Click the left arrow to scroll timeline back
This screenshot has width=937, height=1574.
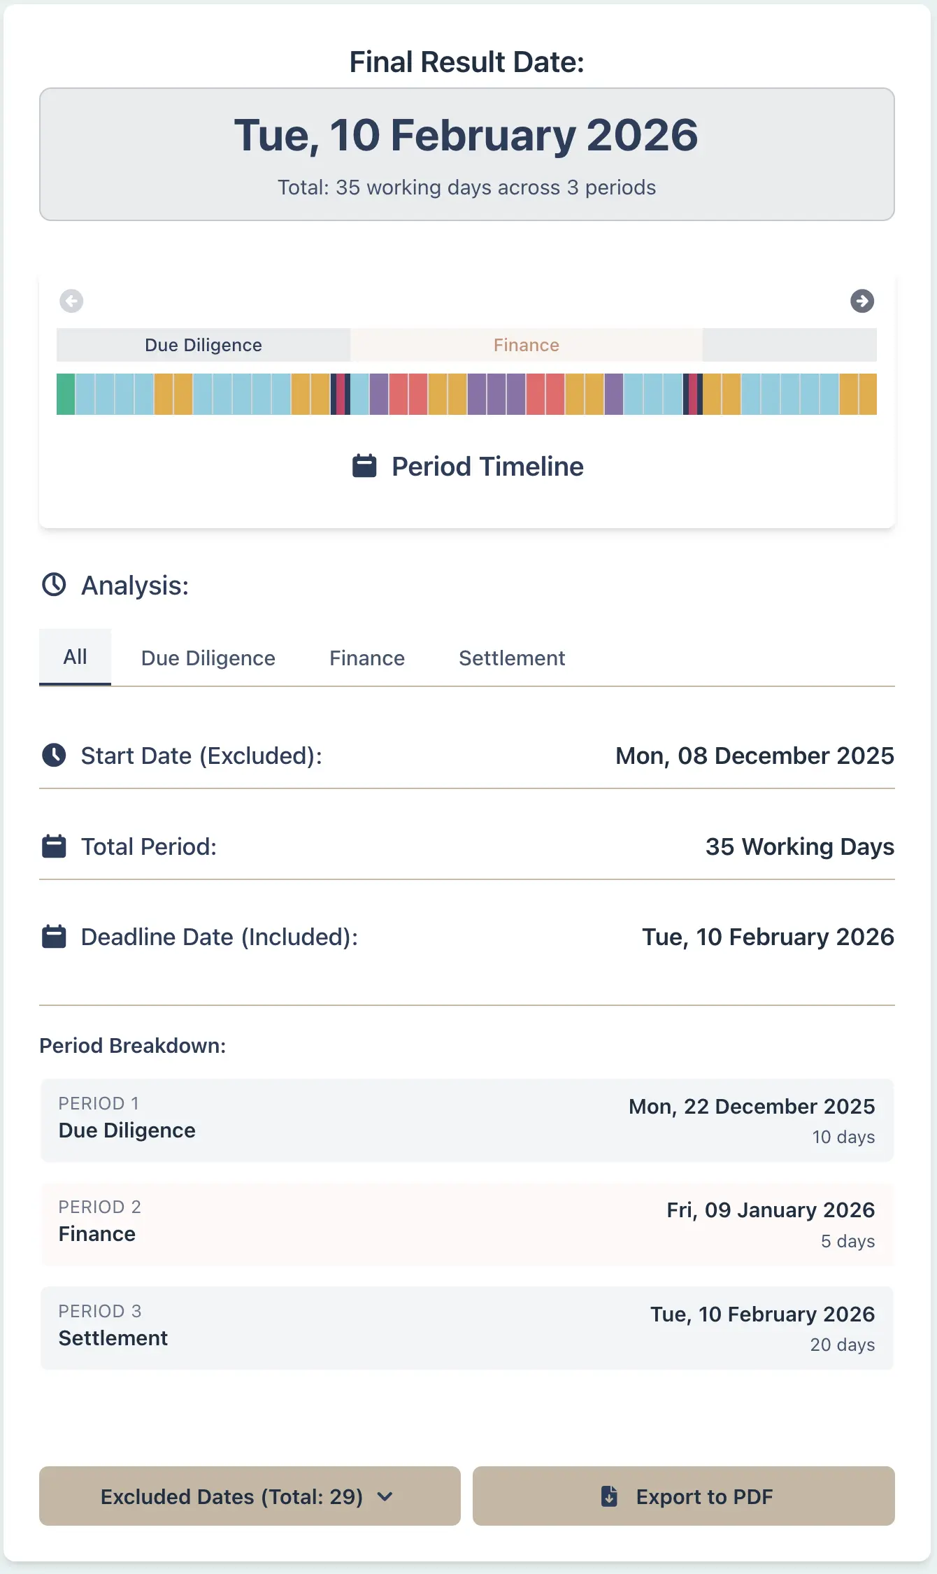(71, 301)
